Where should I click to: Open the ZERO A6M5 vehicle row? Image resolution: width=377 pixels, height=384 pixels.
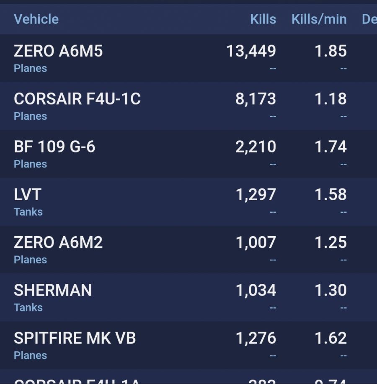(58, 51)
